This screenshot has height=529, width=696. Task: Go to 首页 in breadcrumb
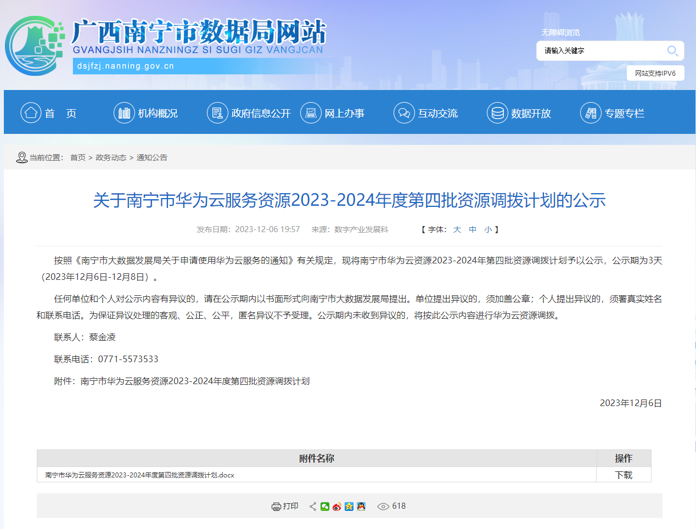(78, 157)
